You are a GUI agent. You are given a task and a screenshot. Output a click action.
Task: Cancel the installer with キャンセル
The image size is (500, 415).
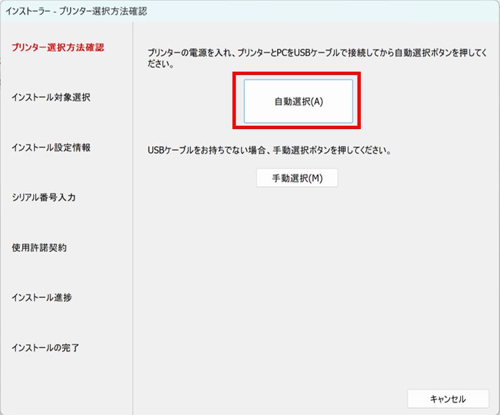(448, 399)
